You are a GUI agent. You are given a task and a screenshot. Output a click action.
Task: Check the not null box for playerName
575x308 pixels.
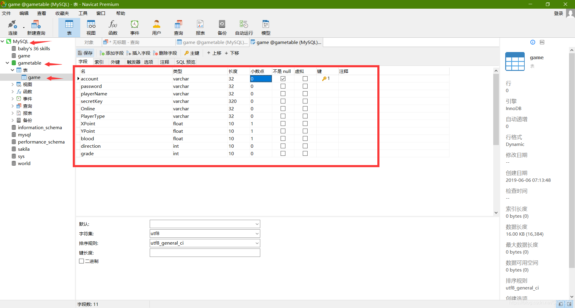283,94
